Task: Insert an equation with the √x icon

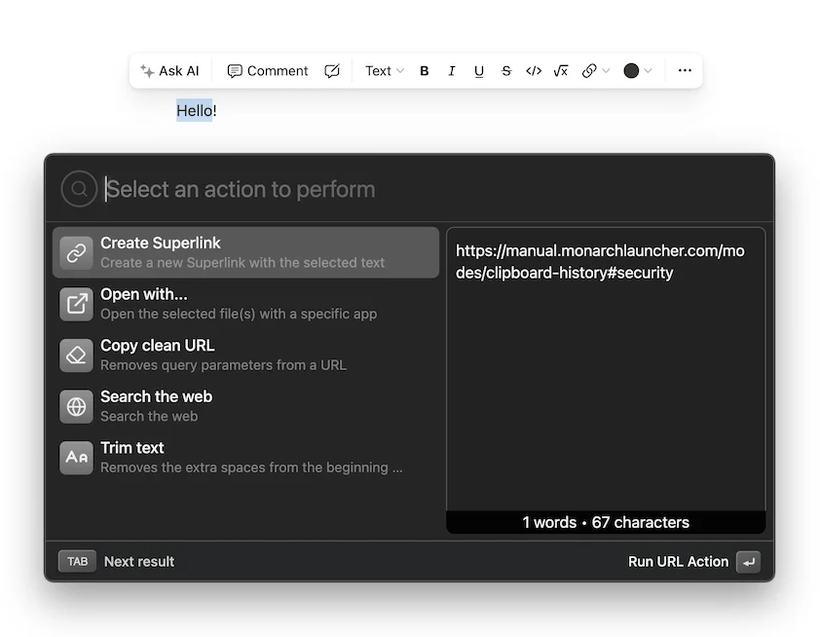Action: 561,70
